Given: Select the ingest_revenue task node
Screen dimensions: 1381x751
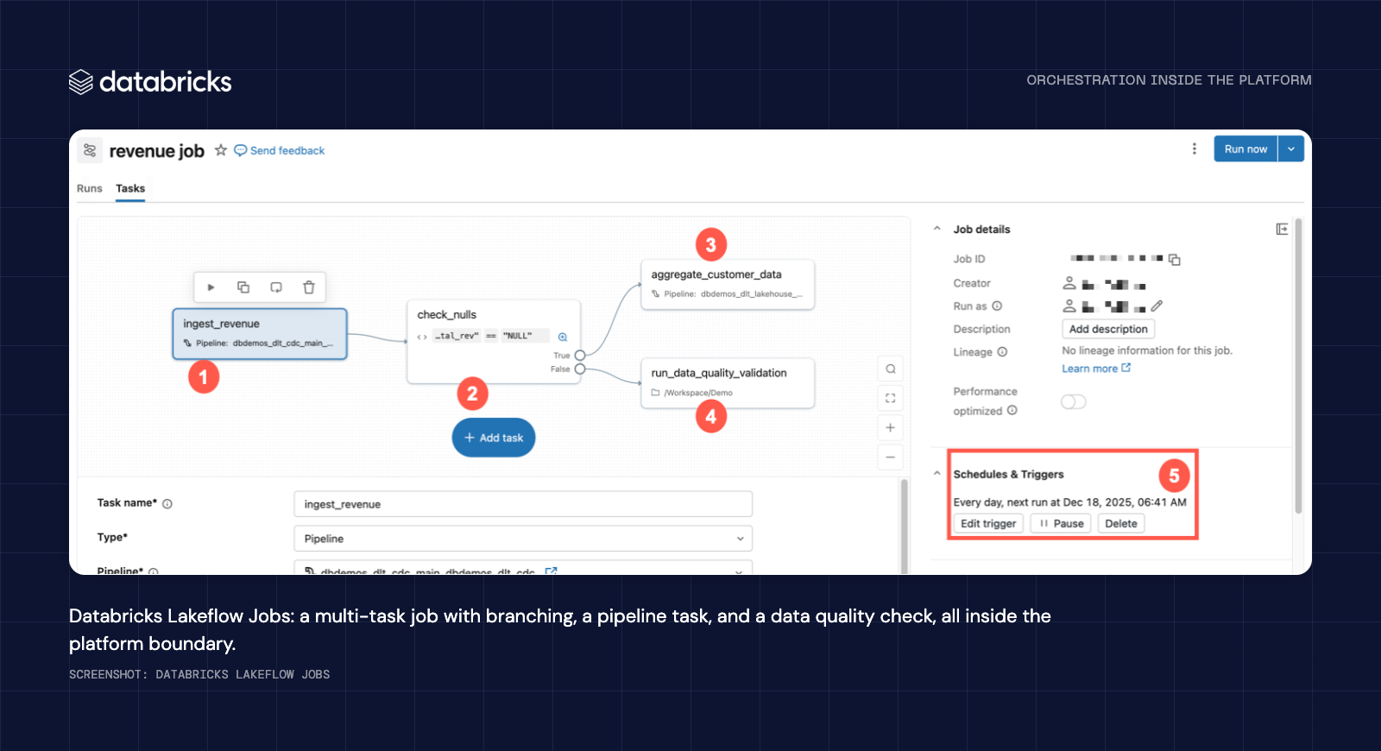Looking at the screenshot, I should [x=260, y=333].
